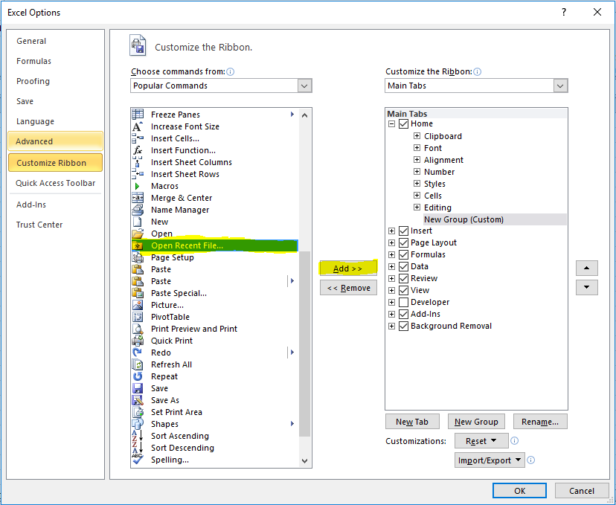Click the Save floppy disk icon
The image size is (616, 505).
click(138, 388)
